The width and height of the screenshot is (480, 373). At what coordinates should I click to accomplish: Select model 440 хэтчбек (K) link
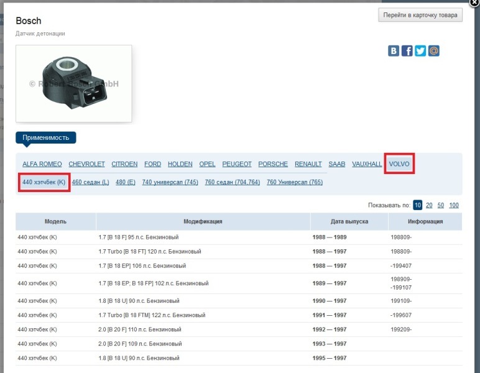44,182
